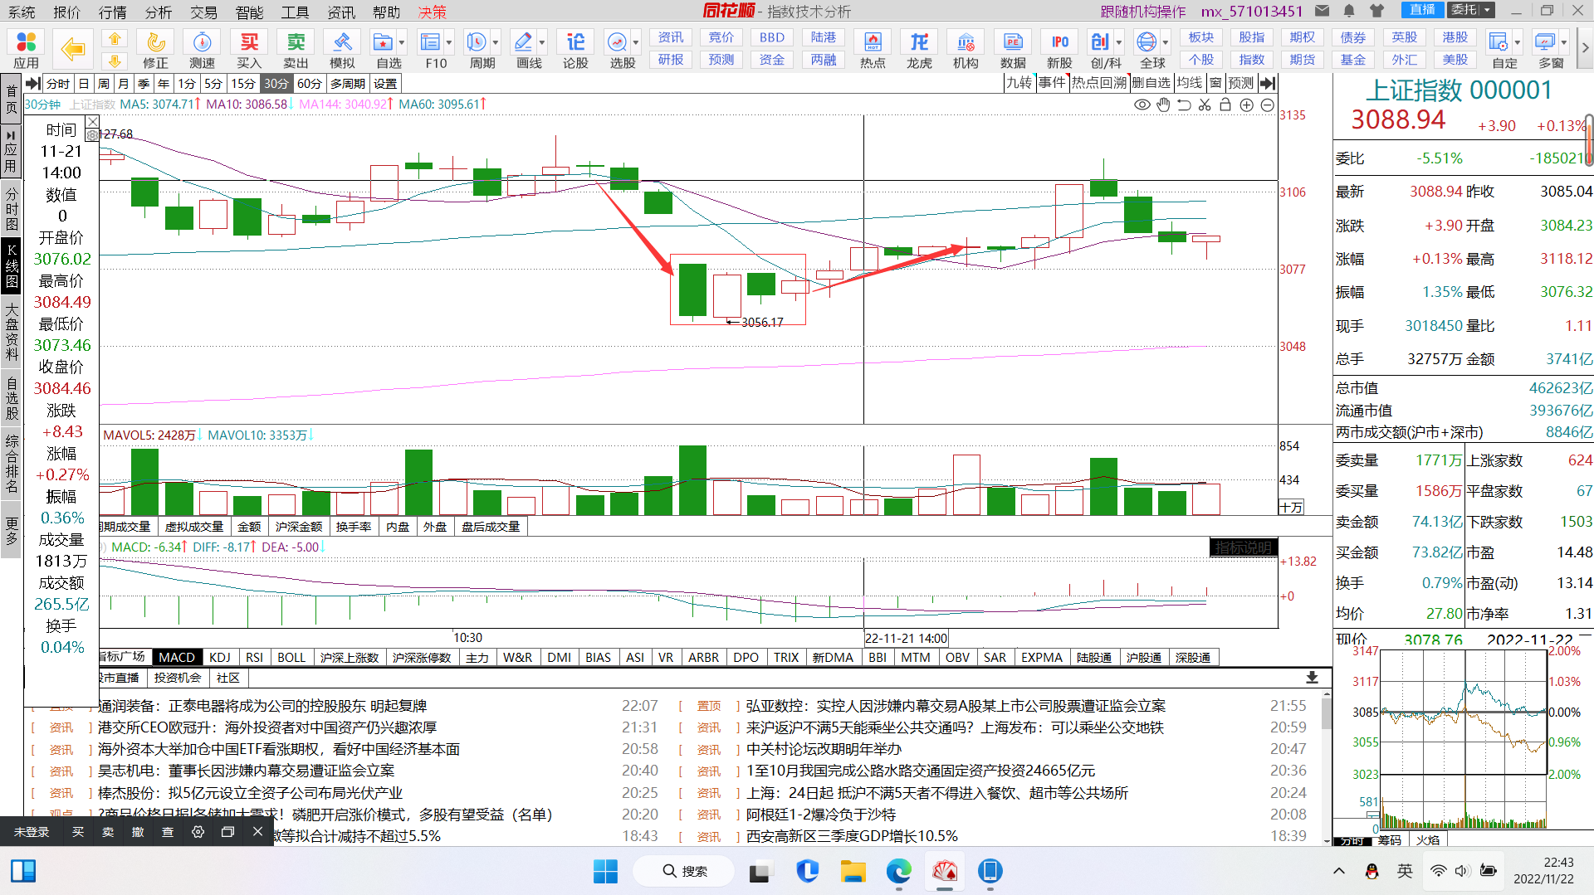Close the data tooltip panel with X
The height and width of the screenshot is (895, 1594).
pyautogui.click(x=93, y=123)
